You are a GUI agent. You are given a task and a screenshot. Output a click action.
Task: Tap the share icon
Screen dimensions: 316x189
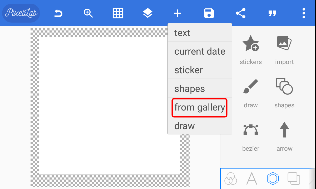point(241,13)
